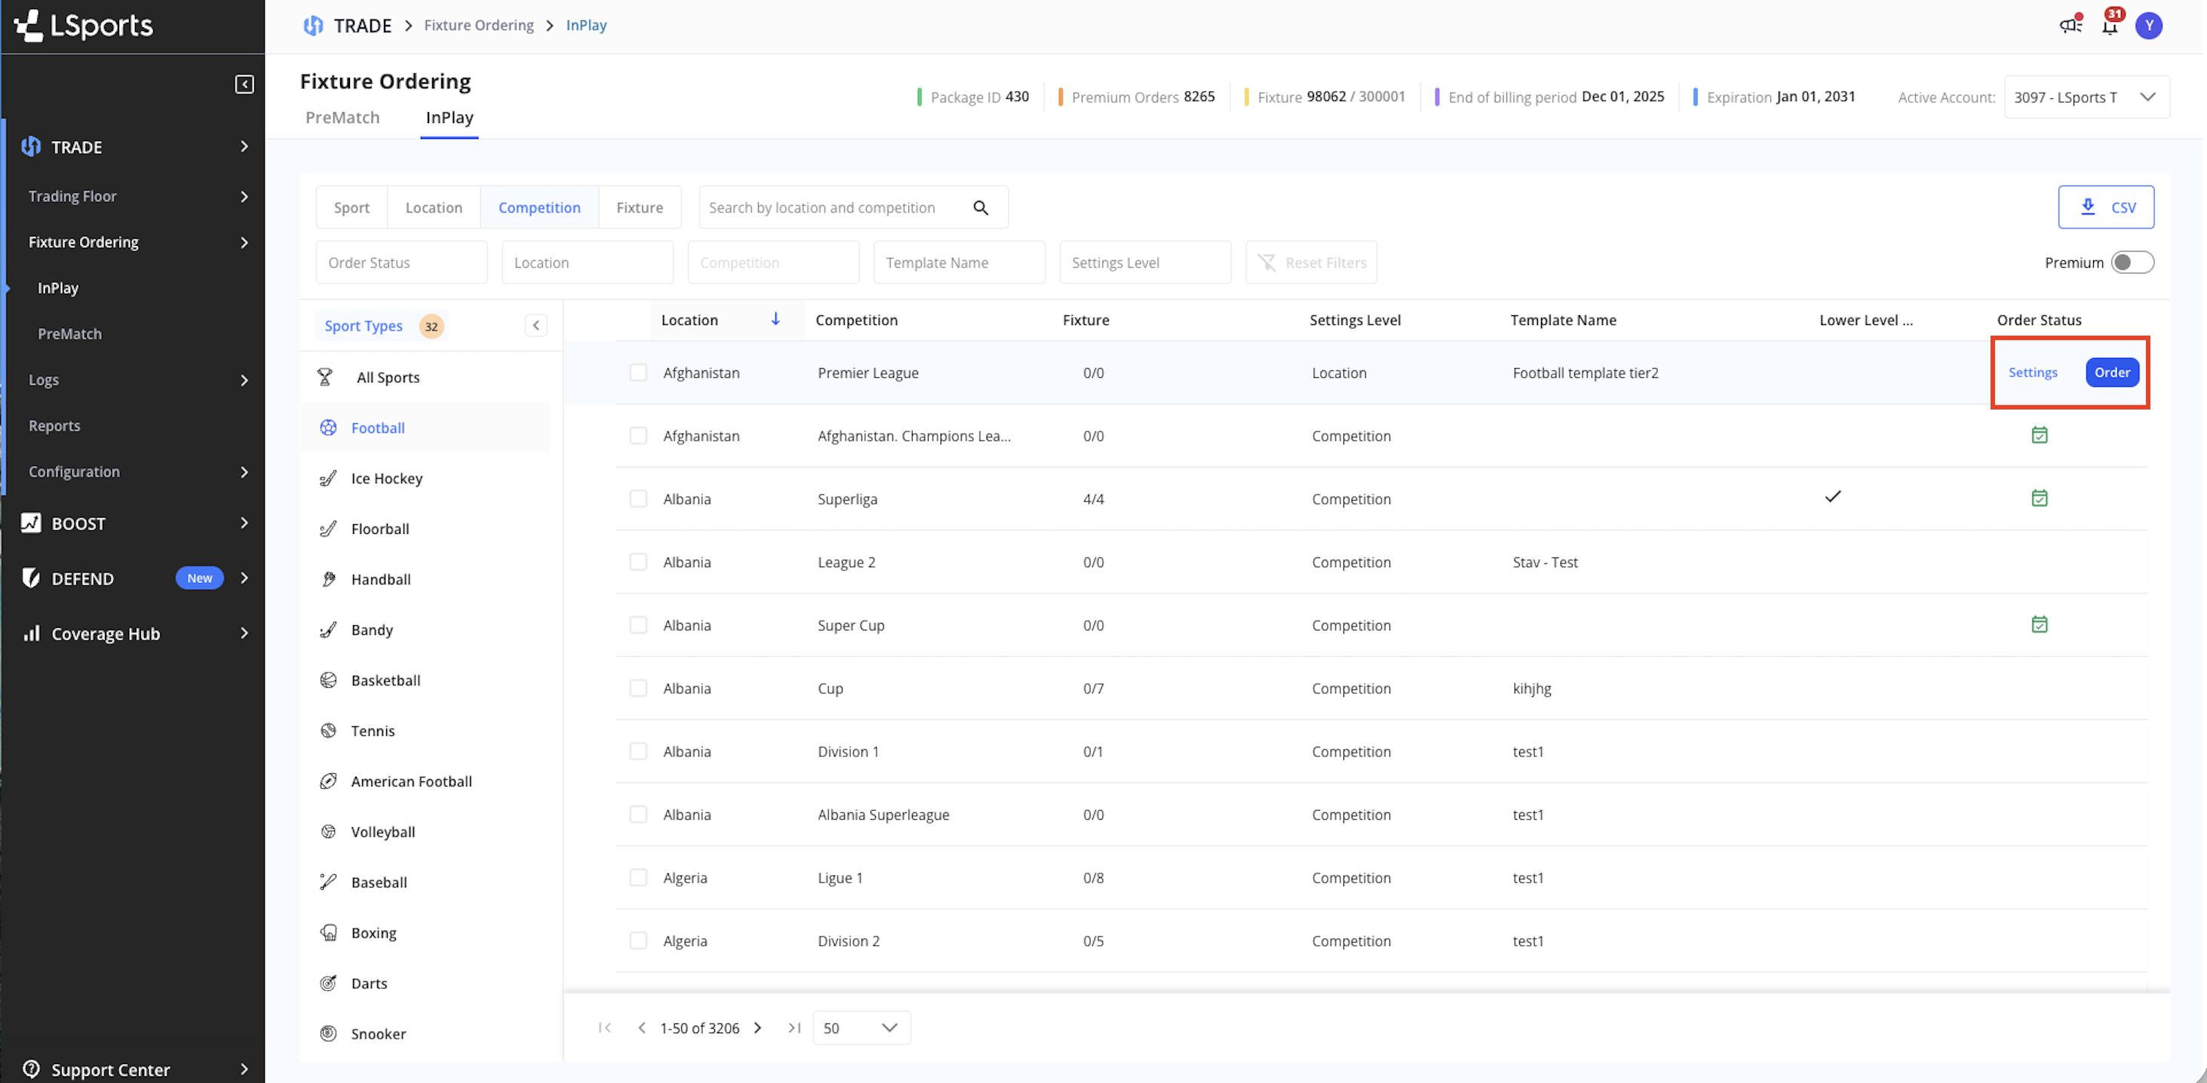Image resolution: width=2207 pixels, height=1083 pixels.
Task: Collapse the Sport Types panel
Action: point(536,326)
